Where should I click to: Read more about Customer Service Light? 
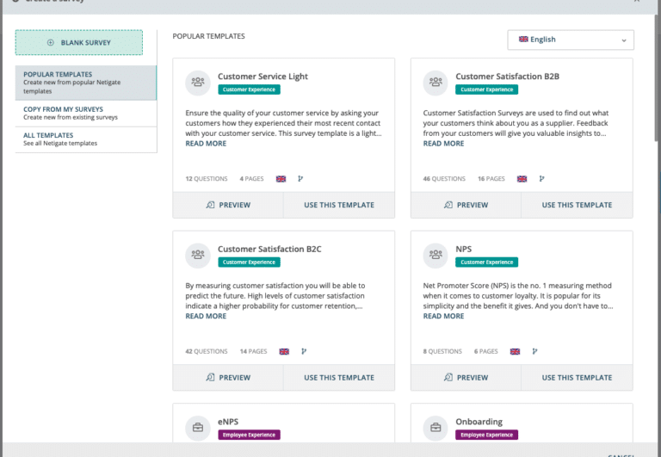point(206,144)
